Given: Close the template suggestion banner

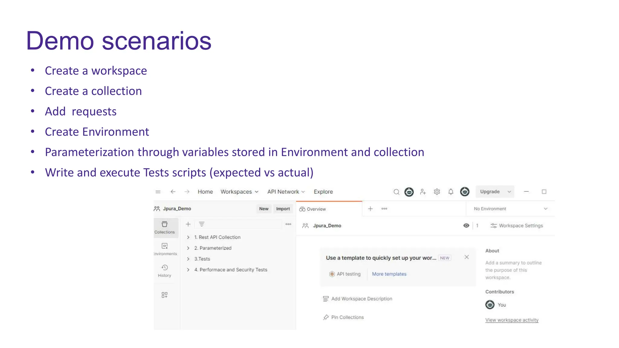Looking at the screenshot, I should click(467, 257).
